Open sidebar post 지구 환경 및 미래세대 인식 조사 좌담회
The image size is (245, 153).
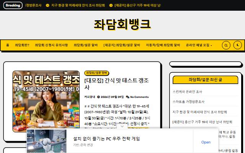tap(199, 112)
